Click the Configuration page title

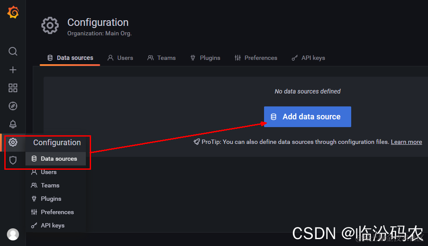(98, 22)
